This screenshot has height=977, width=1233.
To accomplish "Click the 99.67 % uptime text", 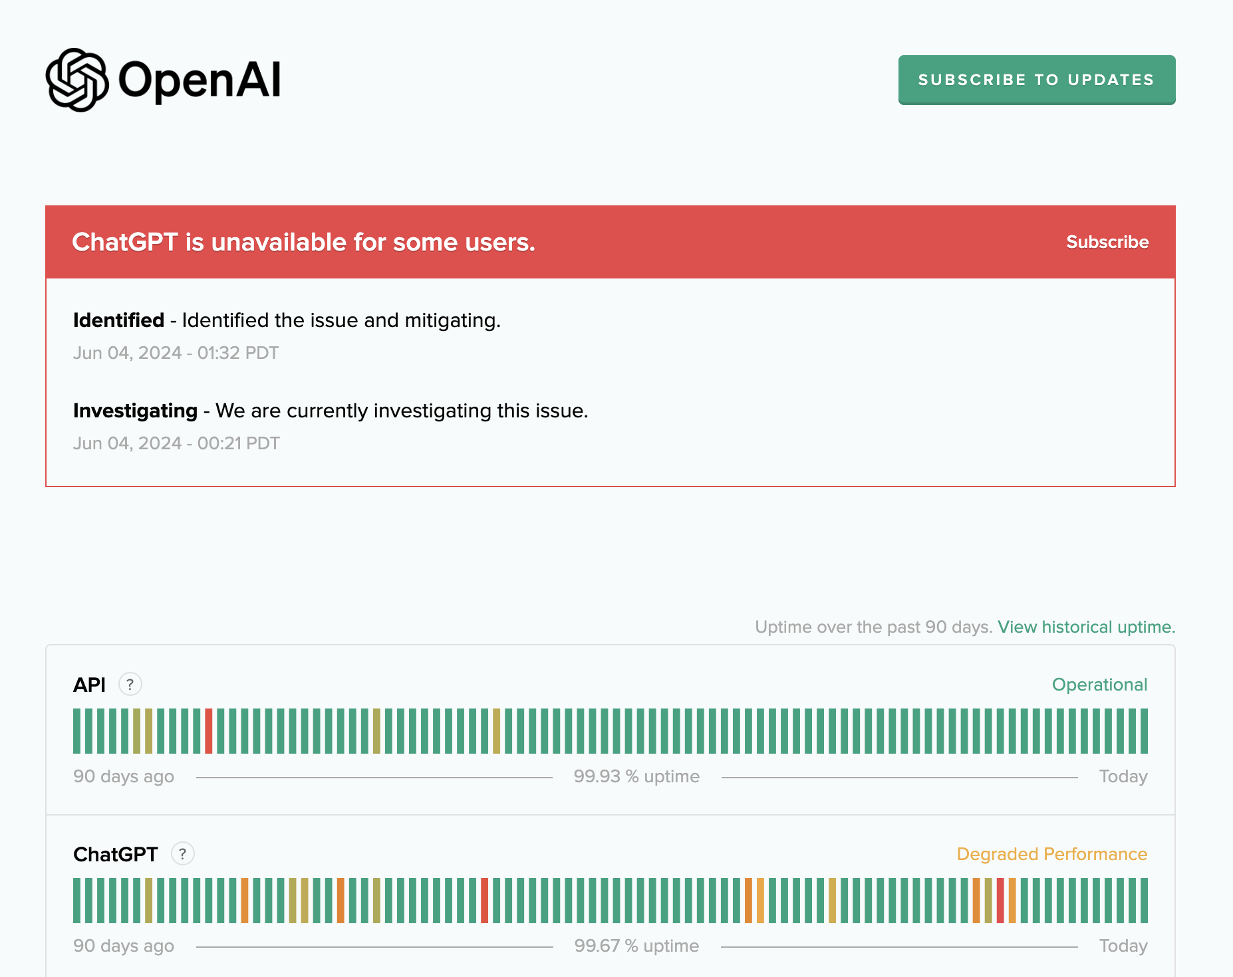I will pyautogui.click(x=636, y=946).
